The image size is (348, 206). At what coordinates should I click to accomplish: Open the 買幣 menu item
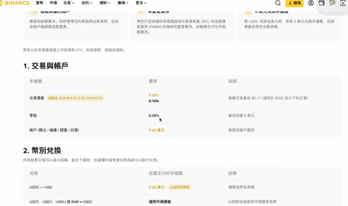tap(40, 3)
